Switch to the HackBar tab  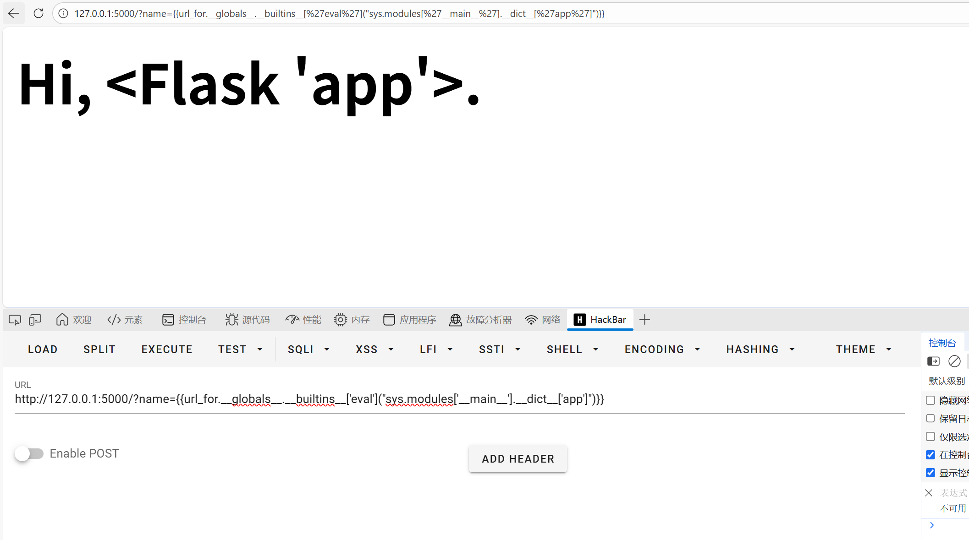[x=600, y=319]
